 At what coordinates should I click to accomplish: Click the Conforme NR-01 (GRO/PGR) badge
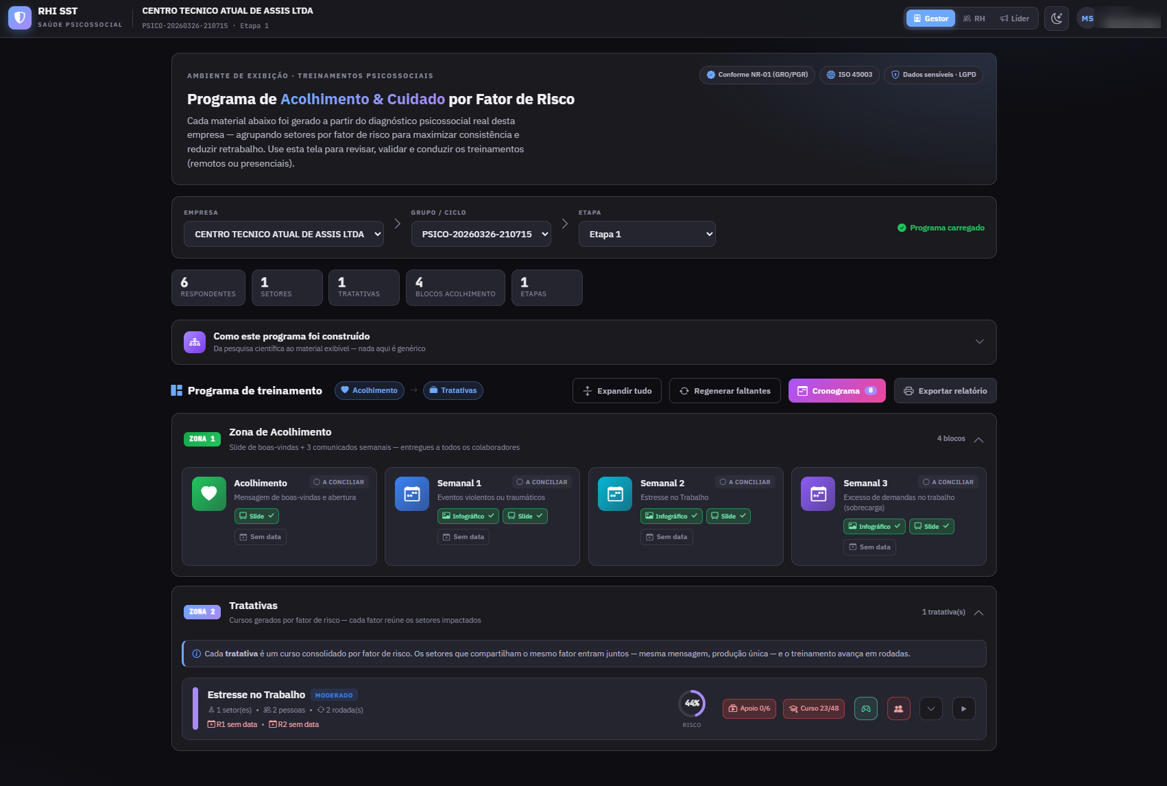[757, 75]
